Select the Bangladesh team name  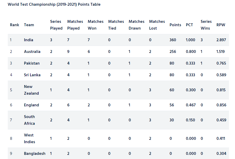pyautogui.click(x=35, y=154)
